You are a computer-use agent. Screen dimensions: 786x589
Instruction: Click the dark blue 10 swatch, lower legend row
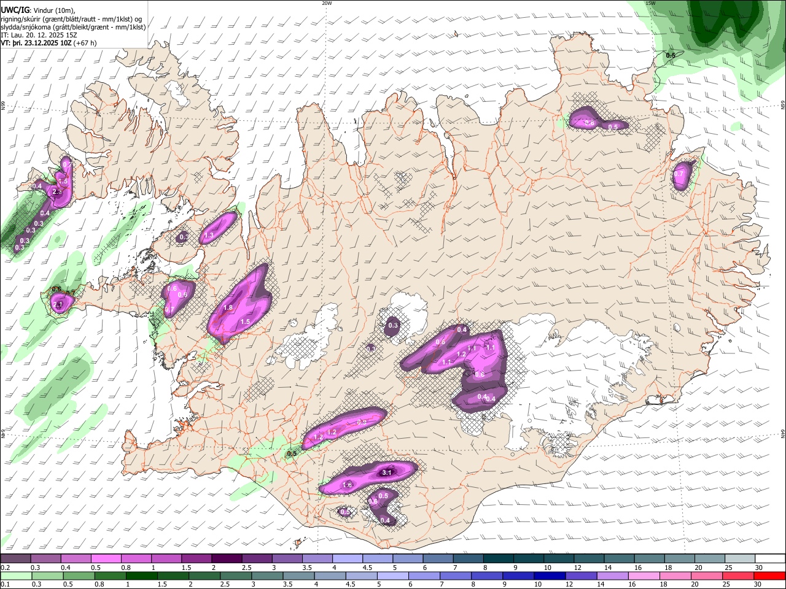550,576
